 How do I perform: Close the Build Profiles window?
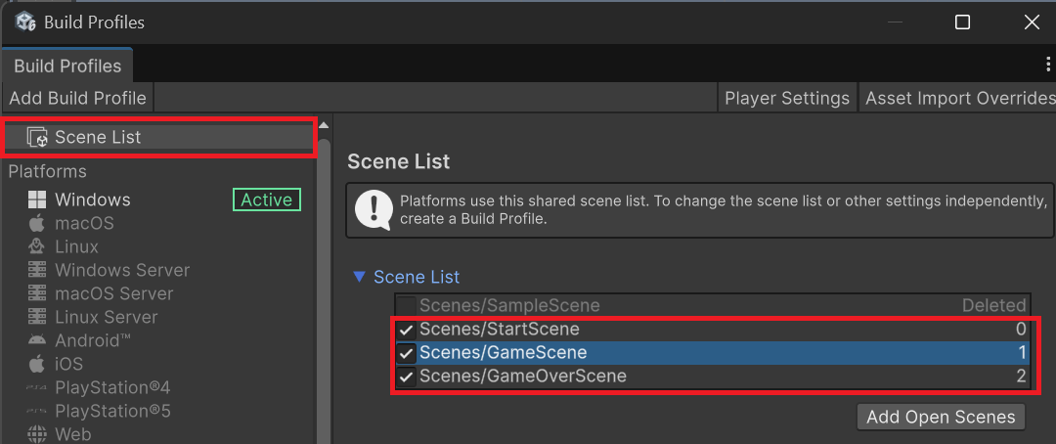pos(1032,22)
